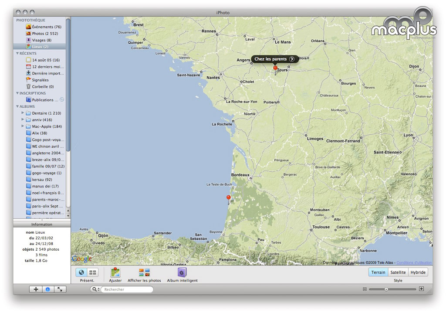Select the Terrain map style
Screen dimensions: 446x313
378,272
